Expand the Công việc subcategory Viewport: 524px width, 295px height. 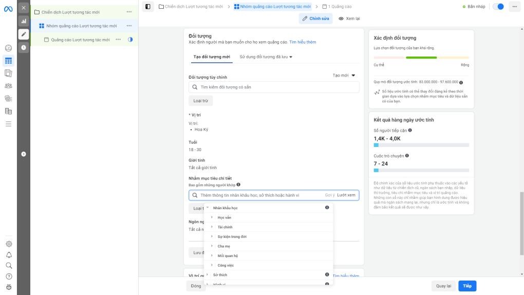tap(212, 265)
